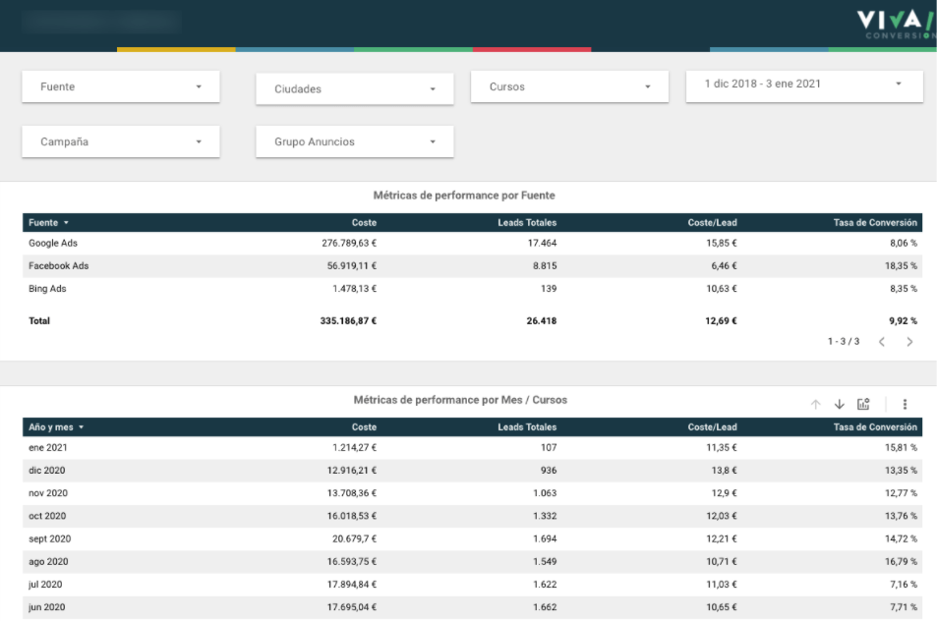Sort monthly table by Coste/Lead header
937x621 pixels.
tap(712, 426)
